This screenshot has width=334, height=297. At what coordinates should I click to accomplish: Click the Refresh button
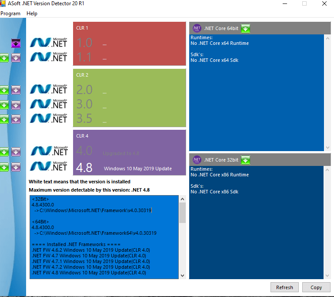coord(284,287)
